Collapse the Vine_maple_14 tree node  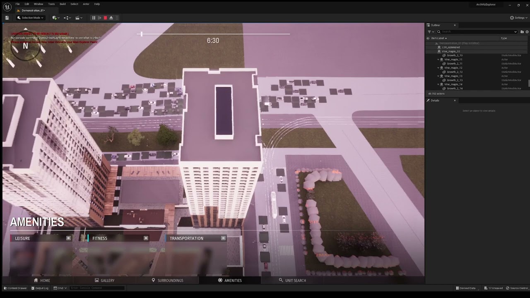[438, 84]
